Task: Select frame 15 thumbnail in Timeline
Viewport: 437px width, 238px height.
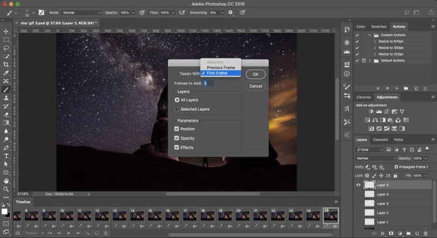Action: [155, 215]
